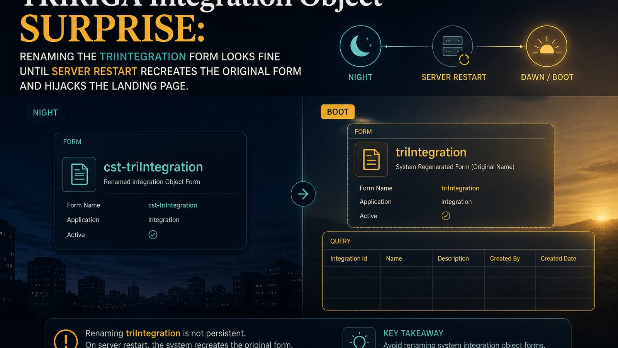Image resolution: width=618 pixels, height=348 pixels.
Task: Click the Dawn / Boot sunrise icon
Action: [547, 46]
